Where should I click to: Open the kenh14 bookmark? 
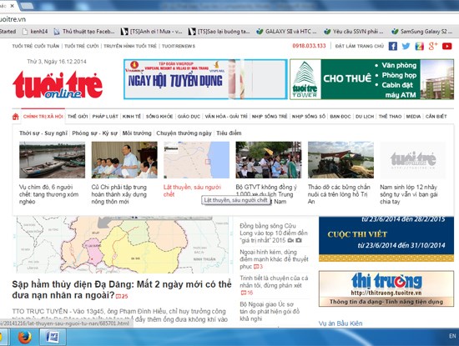(x=35, y=32)
